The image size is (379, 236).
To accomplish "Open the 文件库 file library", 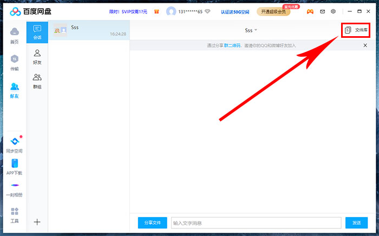I will pos(356,30).
